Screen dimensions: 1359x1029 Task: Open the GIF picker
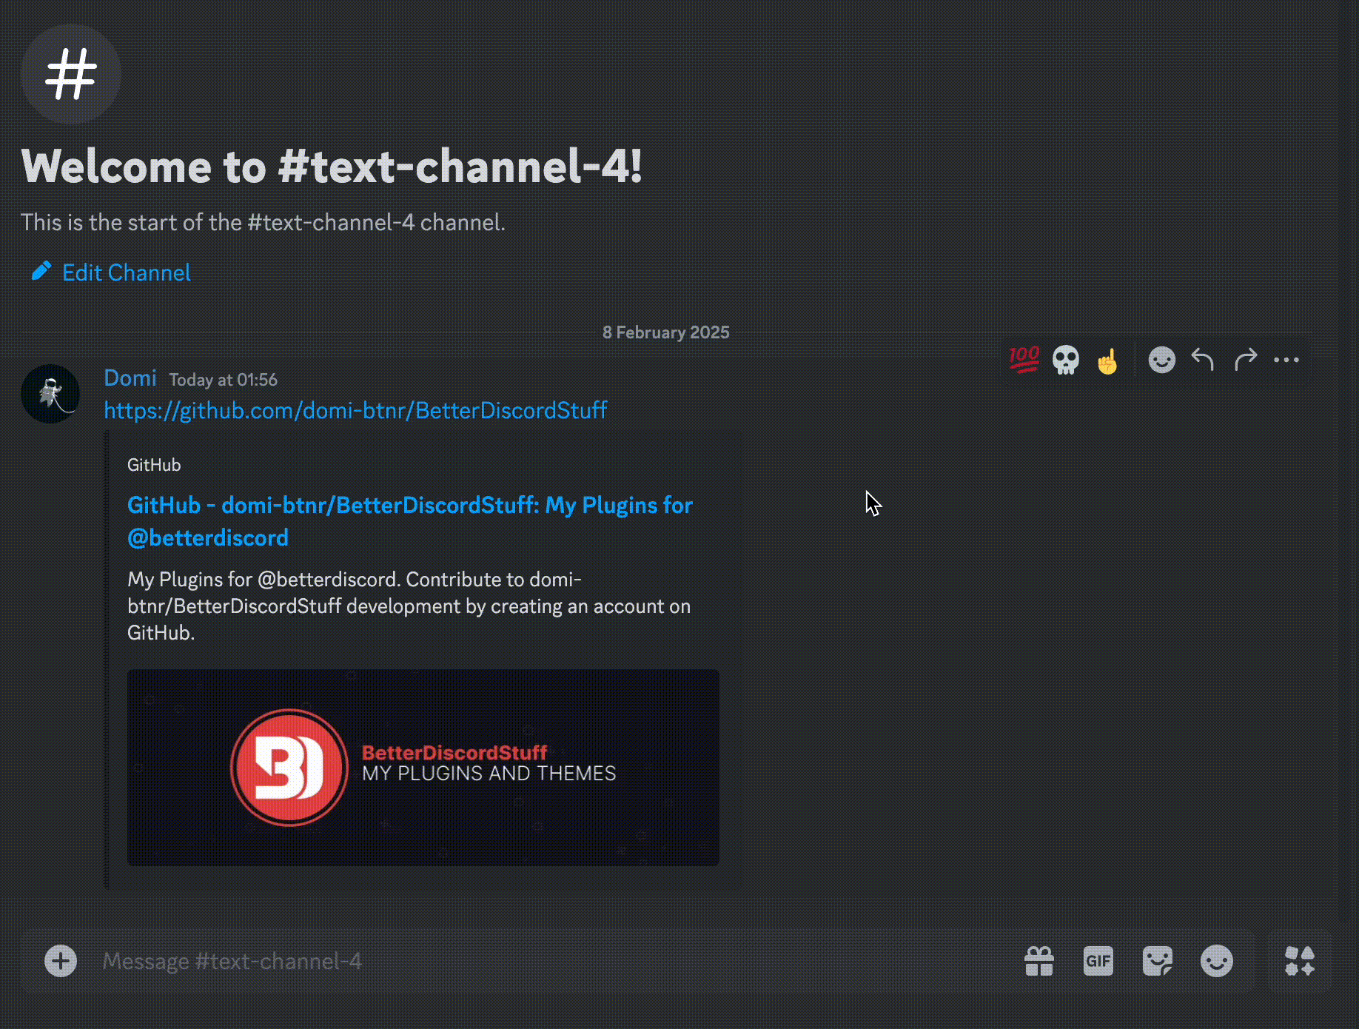coord(1098,961)
